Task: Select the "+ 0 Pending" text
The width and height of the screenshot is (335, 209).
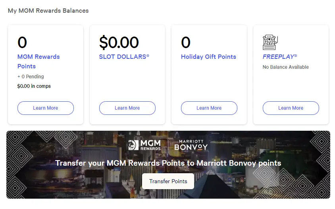Action: tap(31, 76)
